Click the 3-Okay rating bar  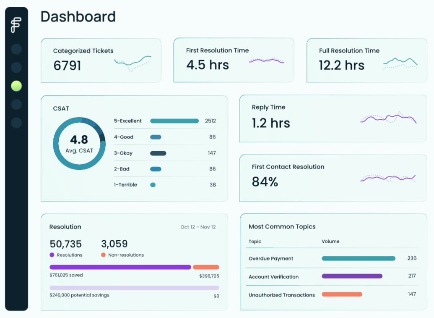158,153
